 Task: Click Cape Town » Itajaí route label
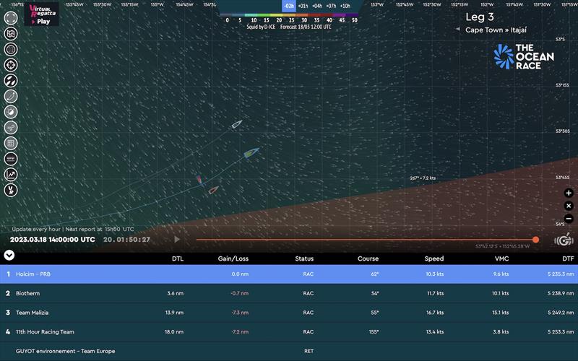(x=496, y=30)
